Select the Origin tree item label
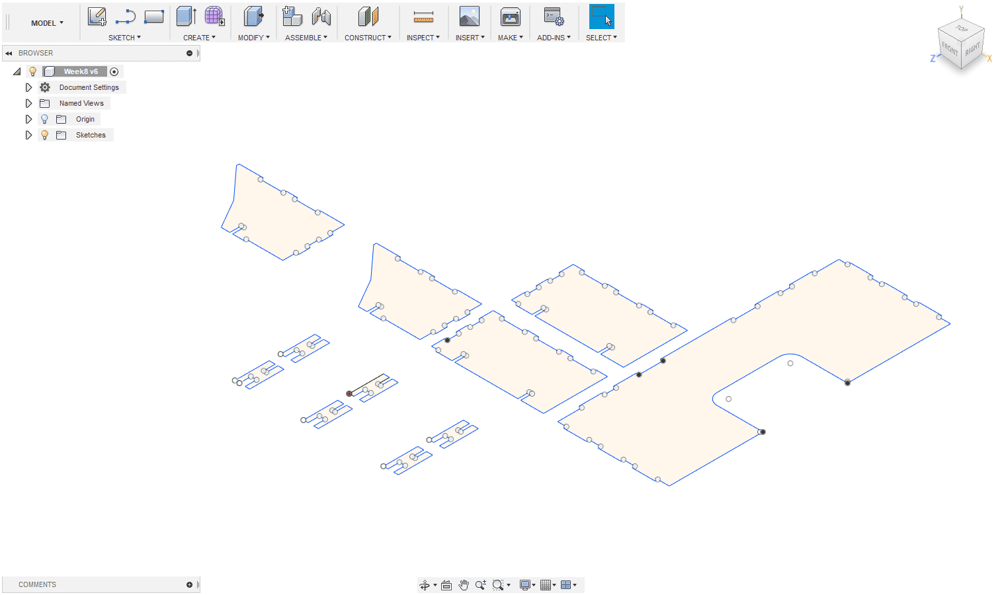 tap(85, 119)
